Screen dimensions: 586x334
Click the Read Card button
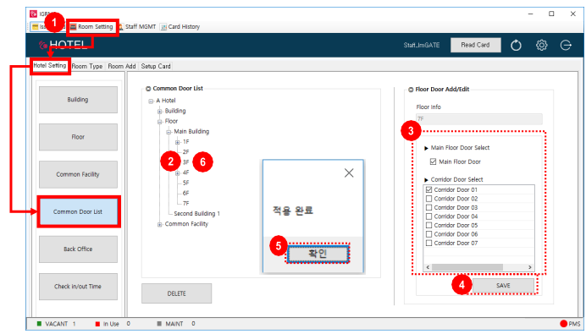tap(475, 45)
